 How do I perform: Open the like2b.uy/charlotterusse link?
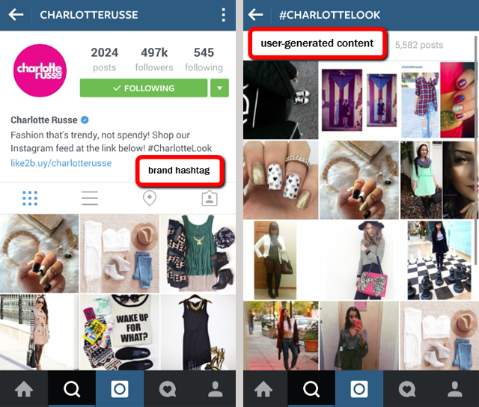pyautogui.click(x=61, y=163)
